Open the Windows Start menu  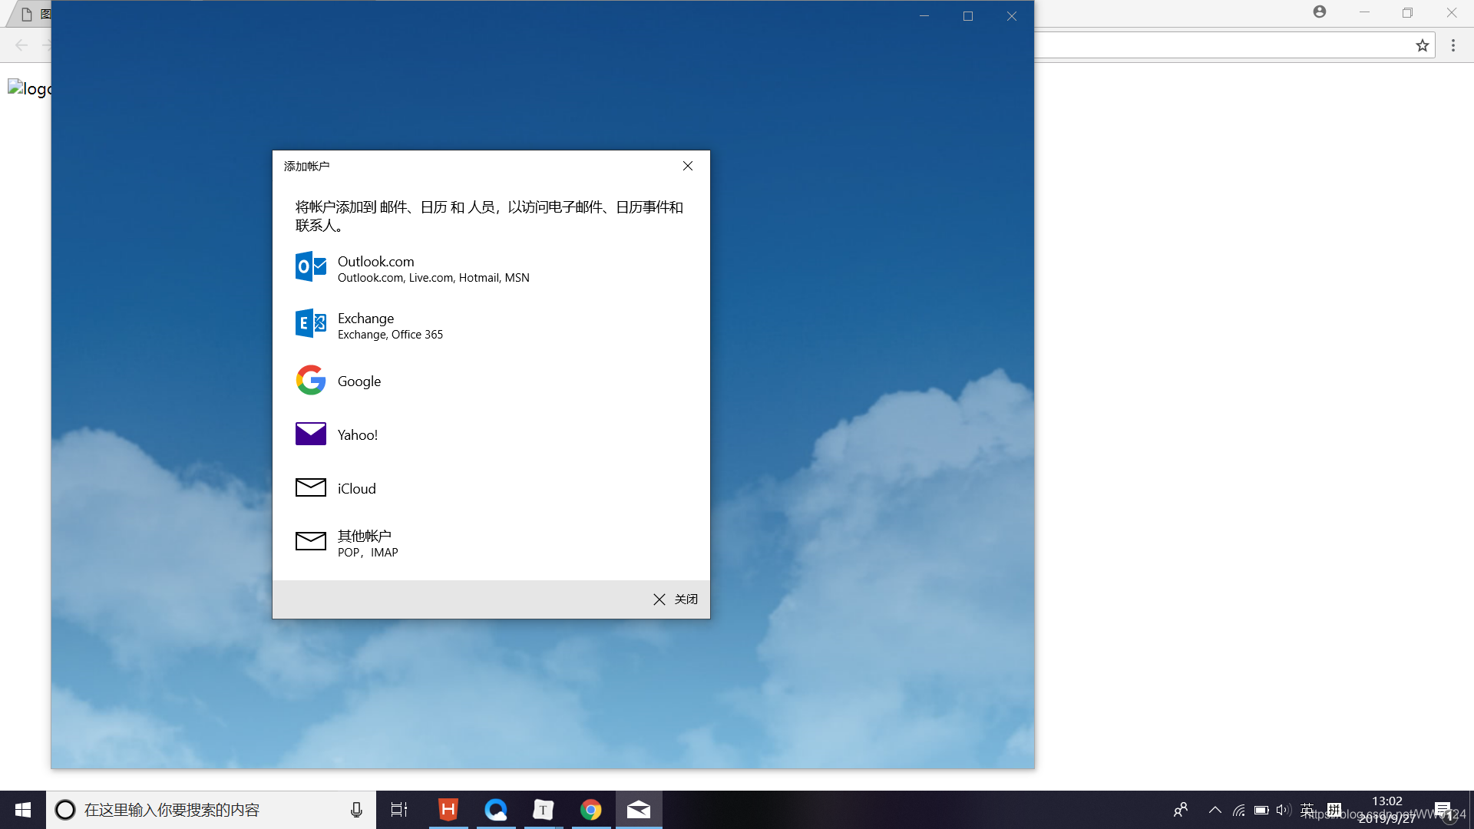tap(23, 810)
